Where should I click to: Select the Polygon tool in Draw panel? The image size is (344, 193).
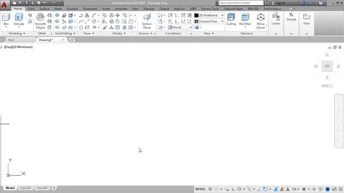tap(81, 27)
